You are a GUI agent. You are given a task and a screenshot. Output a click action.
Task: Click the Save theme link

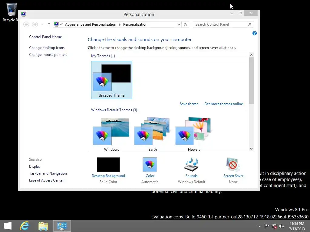pos(189,104)
